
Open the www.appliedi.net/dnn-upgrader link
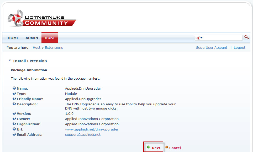[92, 129]
